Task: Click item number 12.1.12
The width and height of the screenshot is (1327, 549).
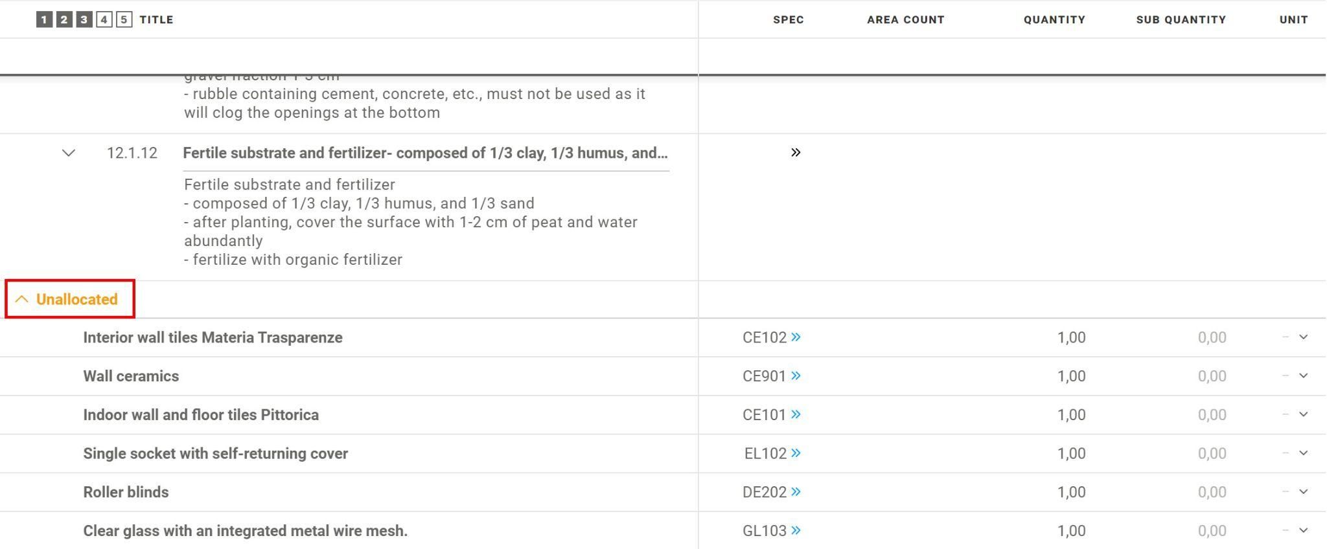Action: click(x=132, y=153)
